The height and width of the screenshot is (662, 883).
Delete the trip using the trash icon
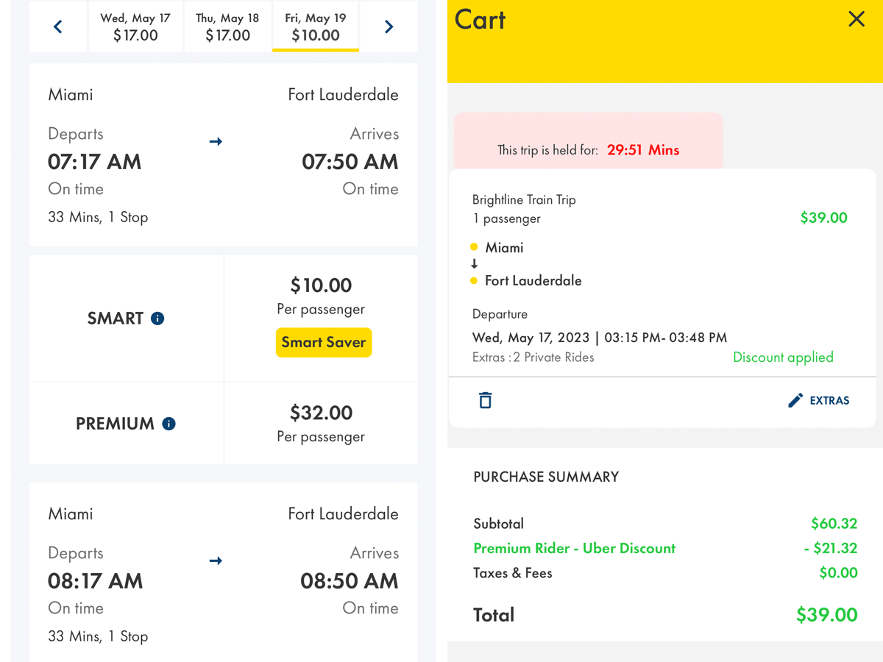click(x=485, y=399)
